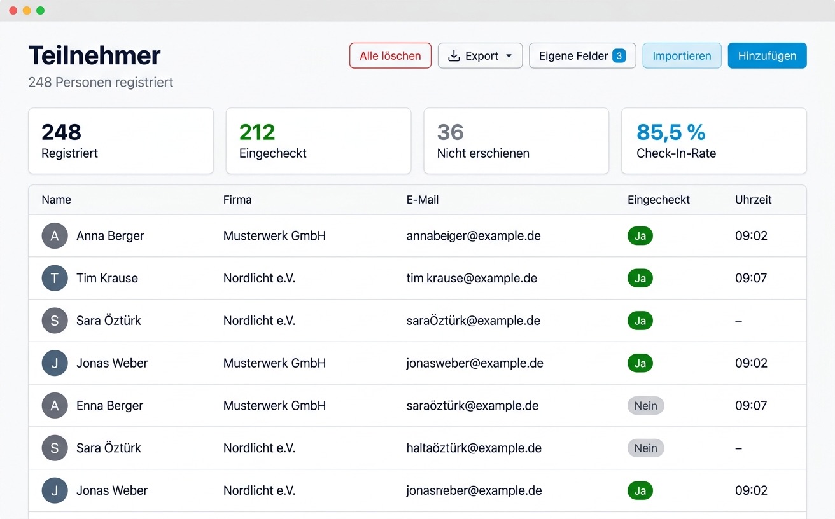The image size is (835, 519).
Task: Click email annabeiger@example.de
Action: tap(474, 236)
